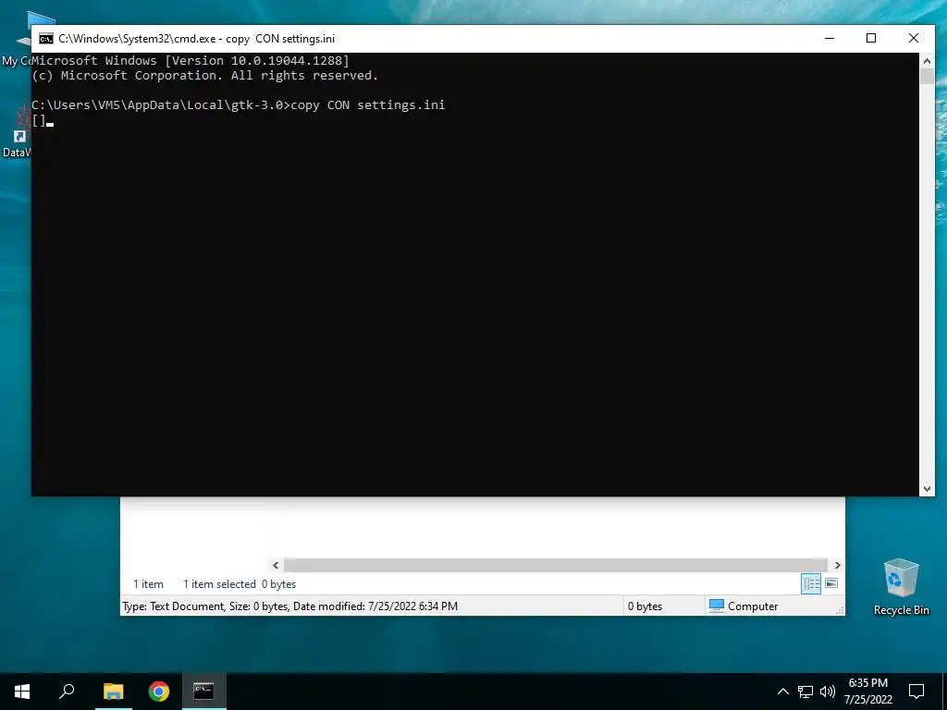Click the cmd scrollbar down arrow
This screenshot has width=947, height=710.
(x=927, y=489)
